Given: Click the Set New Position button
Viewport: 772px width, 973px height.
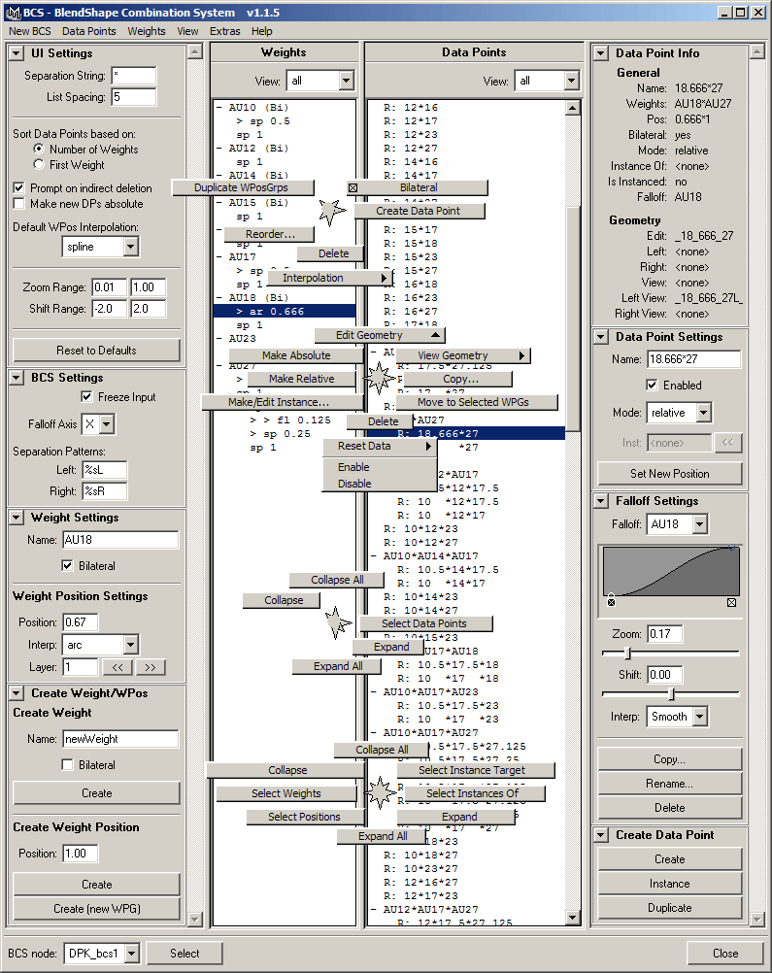Looking at the screenshot, I should (669, 474).
